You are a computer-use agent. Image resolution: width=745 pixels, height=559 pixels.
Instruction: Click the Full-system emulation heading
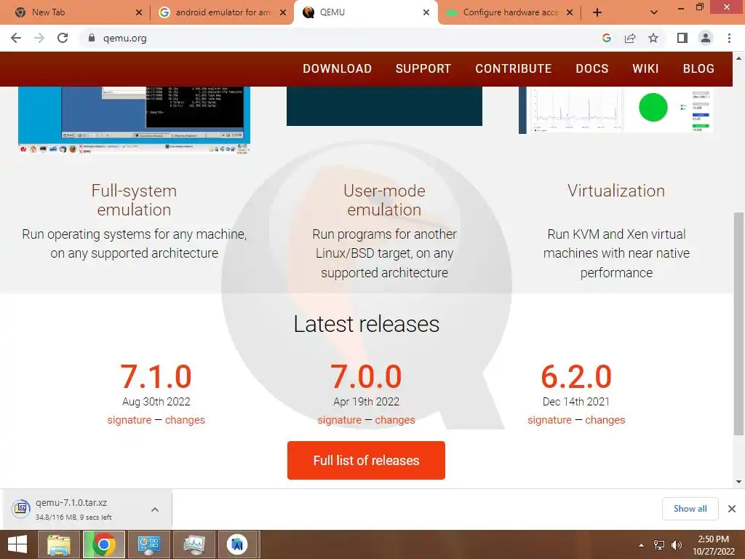(x=134, y=200)
